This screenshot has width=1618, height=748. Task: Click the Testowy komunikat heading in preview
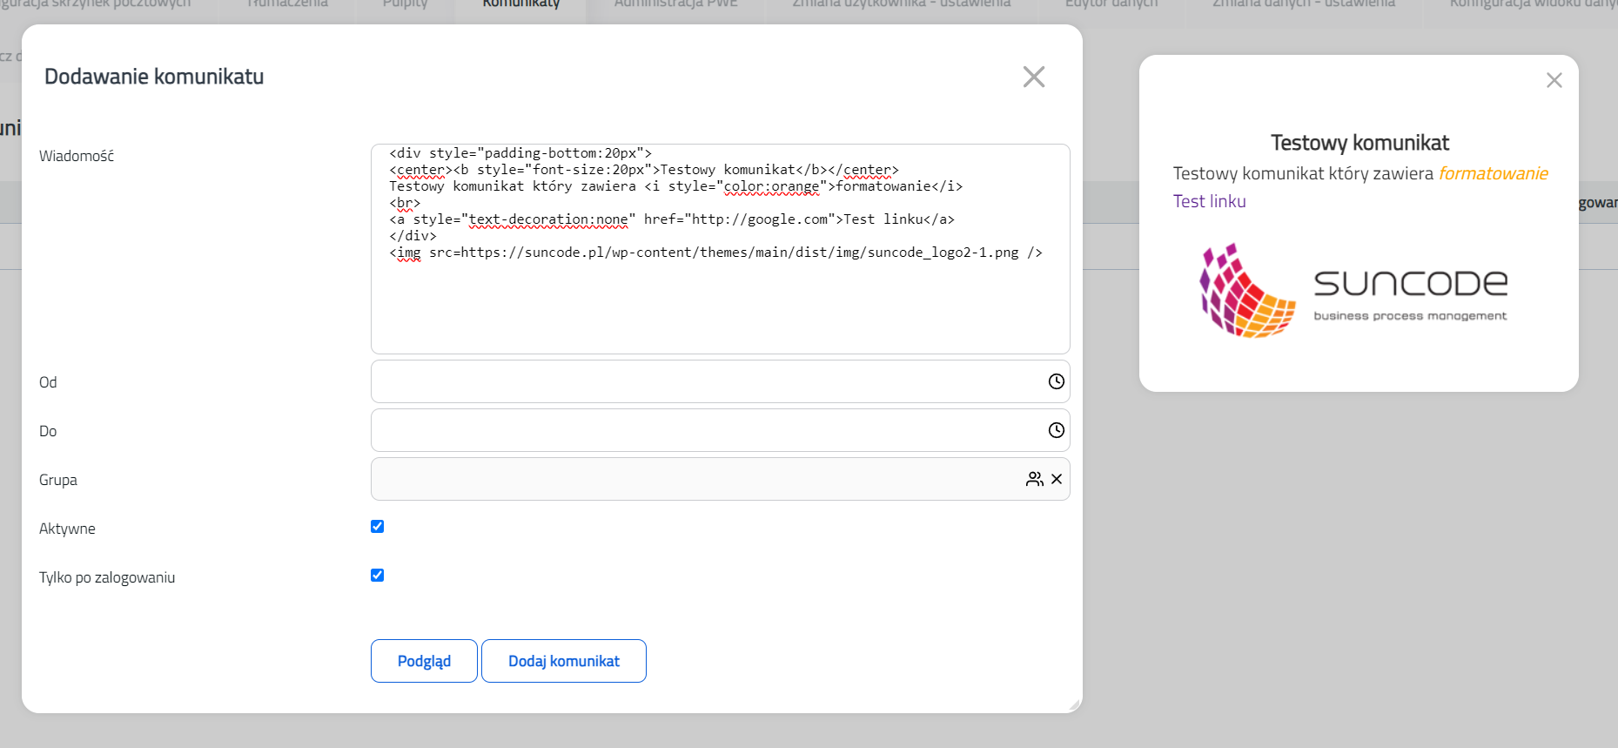pyautogui.click(x=1360, y=143)
